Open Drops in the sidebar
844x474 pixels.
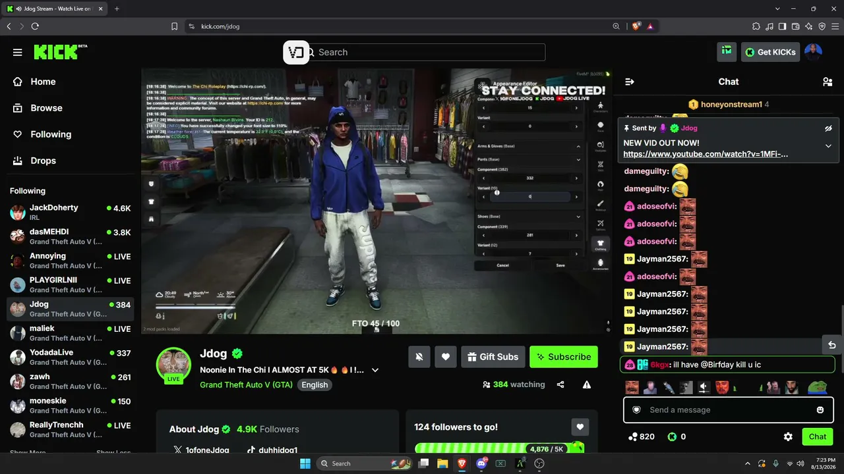(x=43, y=161)
